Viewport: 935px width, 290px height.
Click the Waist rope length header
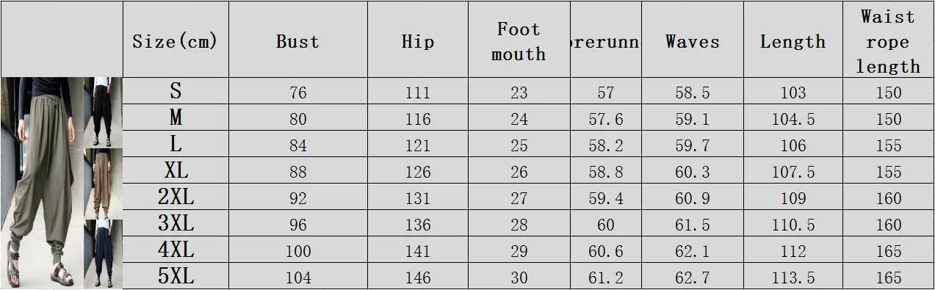[x=888, y=40]
